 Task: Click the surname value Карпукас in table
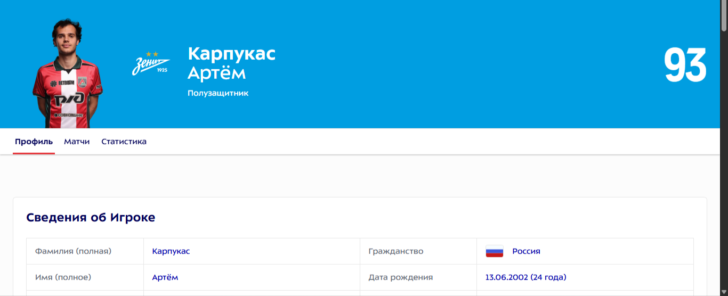(x=171, y=251)
